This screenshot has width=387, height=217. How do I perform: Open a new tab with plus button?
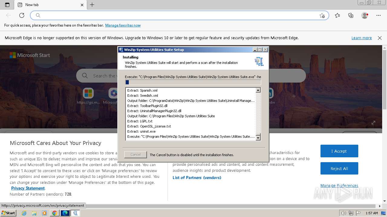click(x=92, y=5)
